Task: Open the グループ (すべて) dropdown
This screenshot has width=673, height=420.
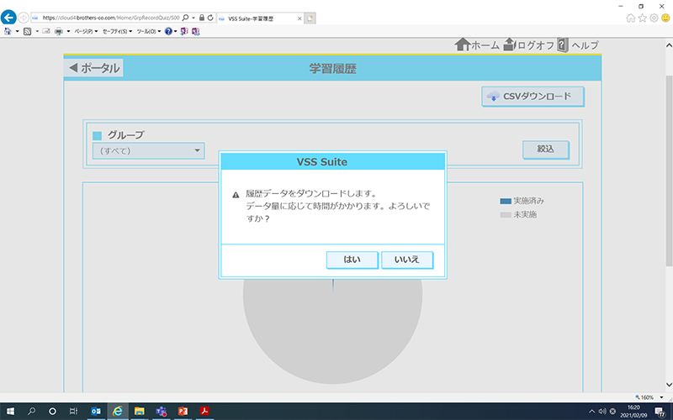Action: [x=148, y=151]
